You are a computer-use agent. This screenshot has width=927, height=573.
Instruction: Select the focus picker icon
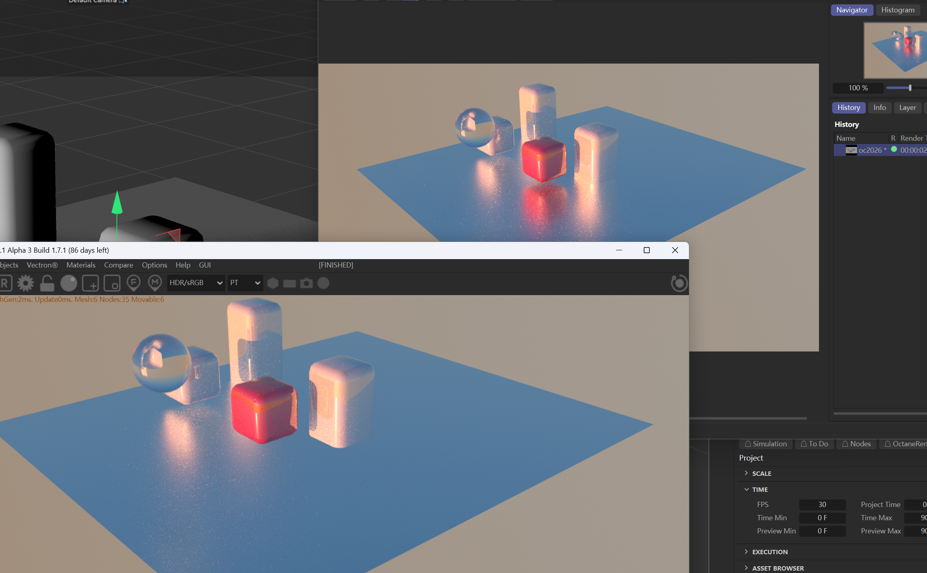click(133, 283)
